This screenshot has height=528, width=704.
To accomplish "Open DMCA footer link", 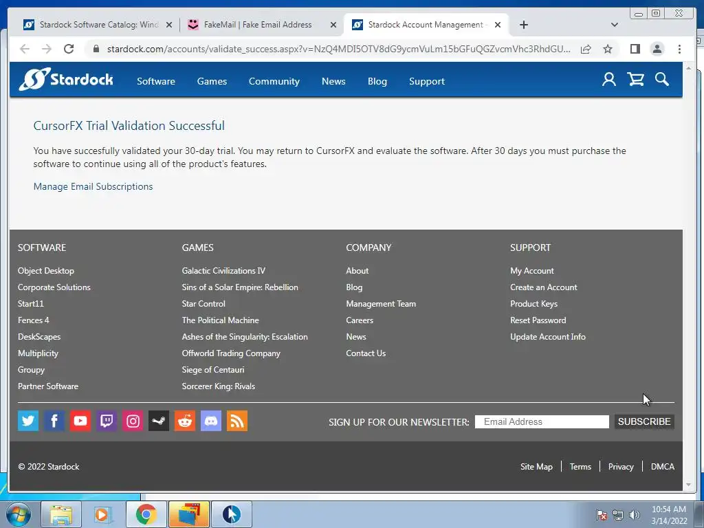I will [x=663, y=467].
